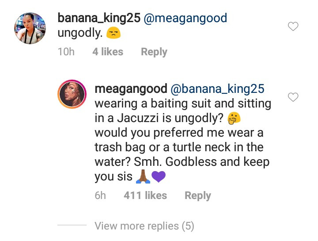The image size is (318, 241).
Task: Open banana_king25's profile picture
Action: click(x=30, y=28)
